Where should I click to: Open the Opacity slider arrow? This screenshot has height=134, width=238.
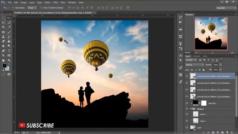click(221, 65)
